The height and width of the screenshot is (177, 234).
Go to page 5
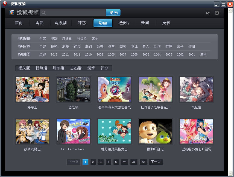tap(116, 162)
